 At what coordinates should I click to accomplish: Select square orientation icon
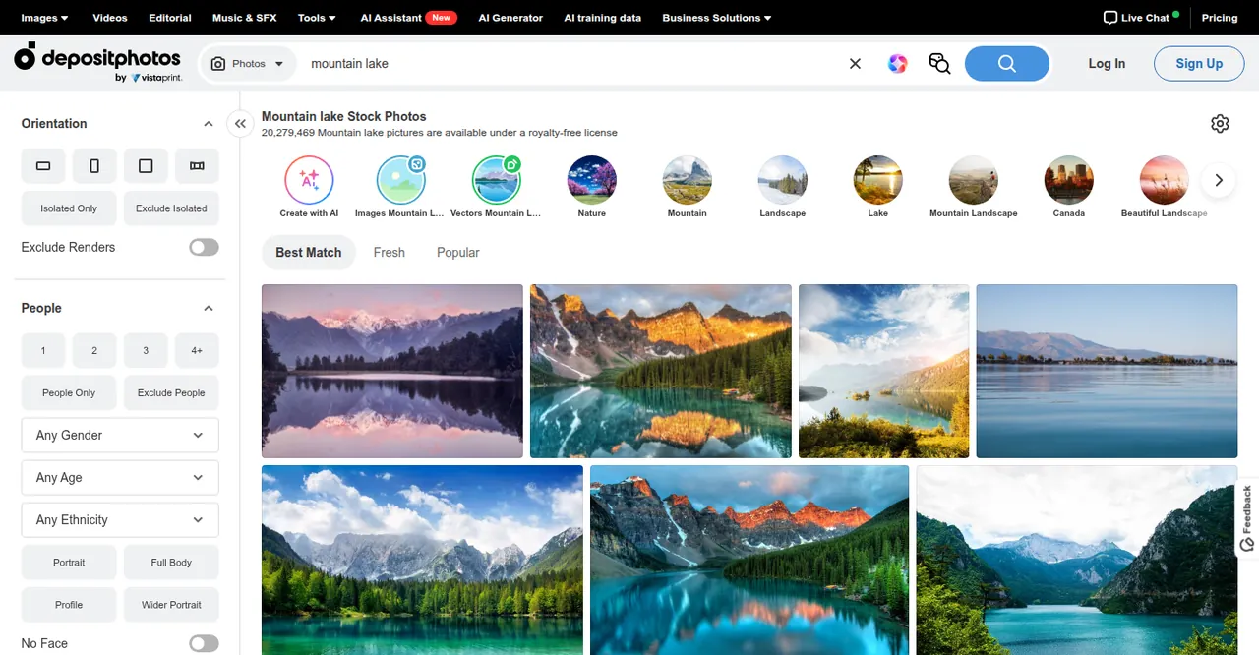pyautogui.click(x=146, y=166)
